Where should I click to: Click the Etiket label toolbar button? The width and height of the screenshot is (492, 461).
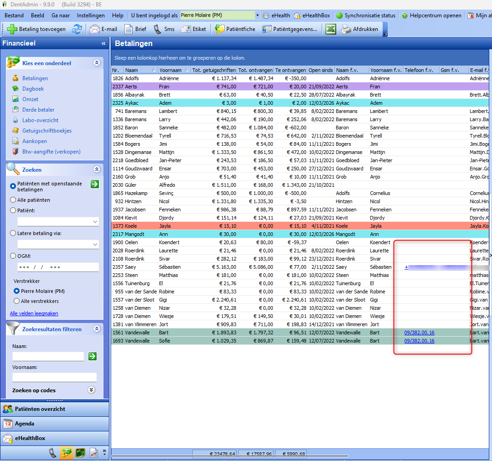194,29
